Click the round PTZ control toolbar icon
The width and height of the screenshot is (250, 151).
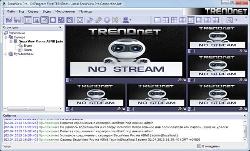53,20
